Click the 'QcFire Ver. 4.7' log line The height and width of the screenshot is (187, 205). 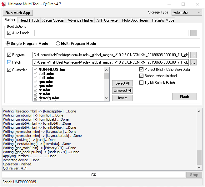click(14, 168)
